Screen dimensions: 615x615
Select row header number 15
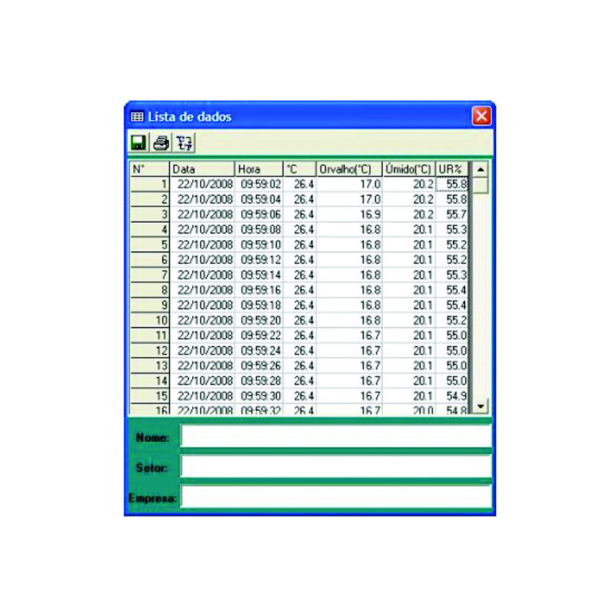point(149,396)
